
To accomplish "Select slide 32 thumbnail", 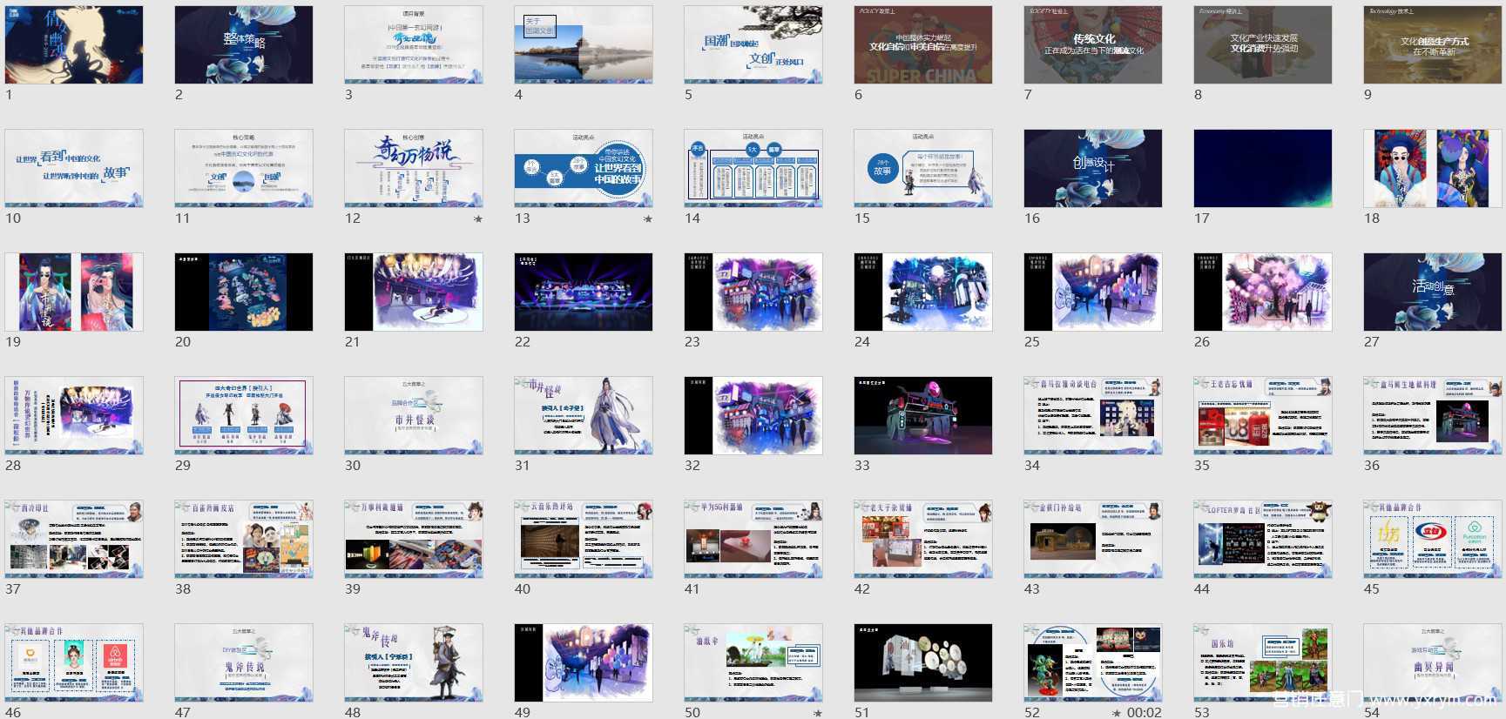I will tap(753, 415).
